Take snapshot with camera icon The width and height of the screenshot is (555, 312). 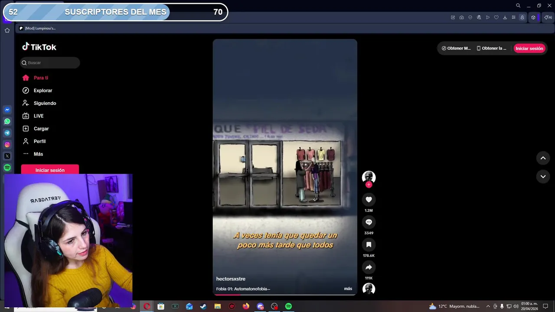tap(461, 17)
